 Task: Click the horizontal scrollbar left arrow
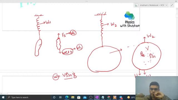[1, 94]
